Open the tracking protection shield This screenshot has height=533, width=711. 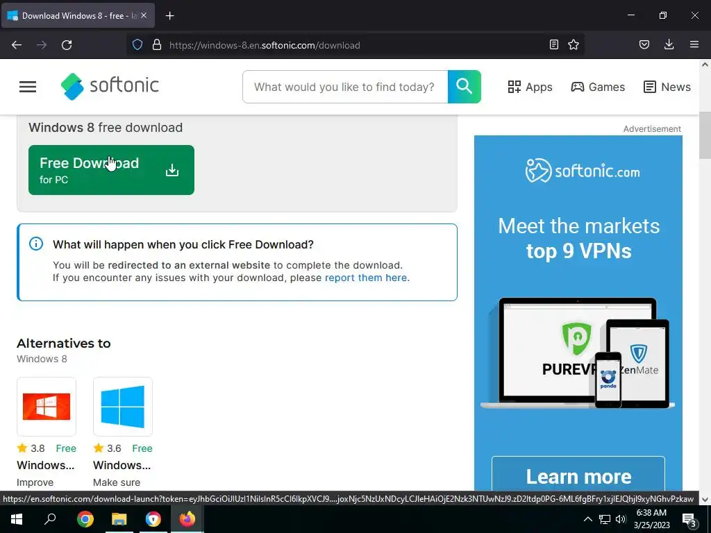pos(137,45)
